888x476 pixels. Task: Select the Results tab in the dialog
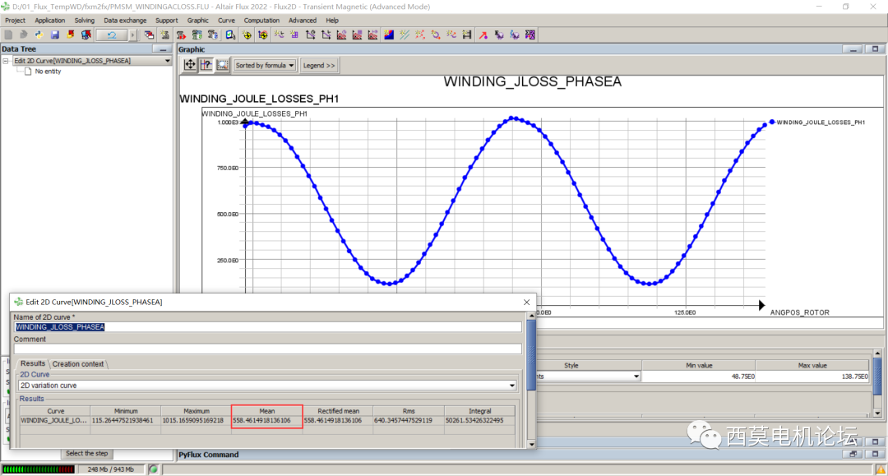click(33, 363)
